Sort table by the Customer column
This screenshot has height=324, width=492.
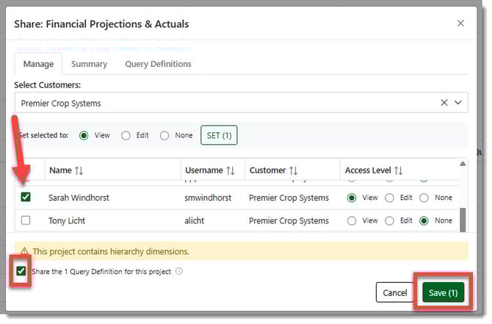pos(294,170)
